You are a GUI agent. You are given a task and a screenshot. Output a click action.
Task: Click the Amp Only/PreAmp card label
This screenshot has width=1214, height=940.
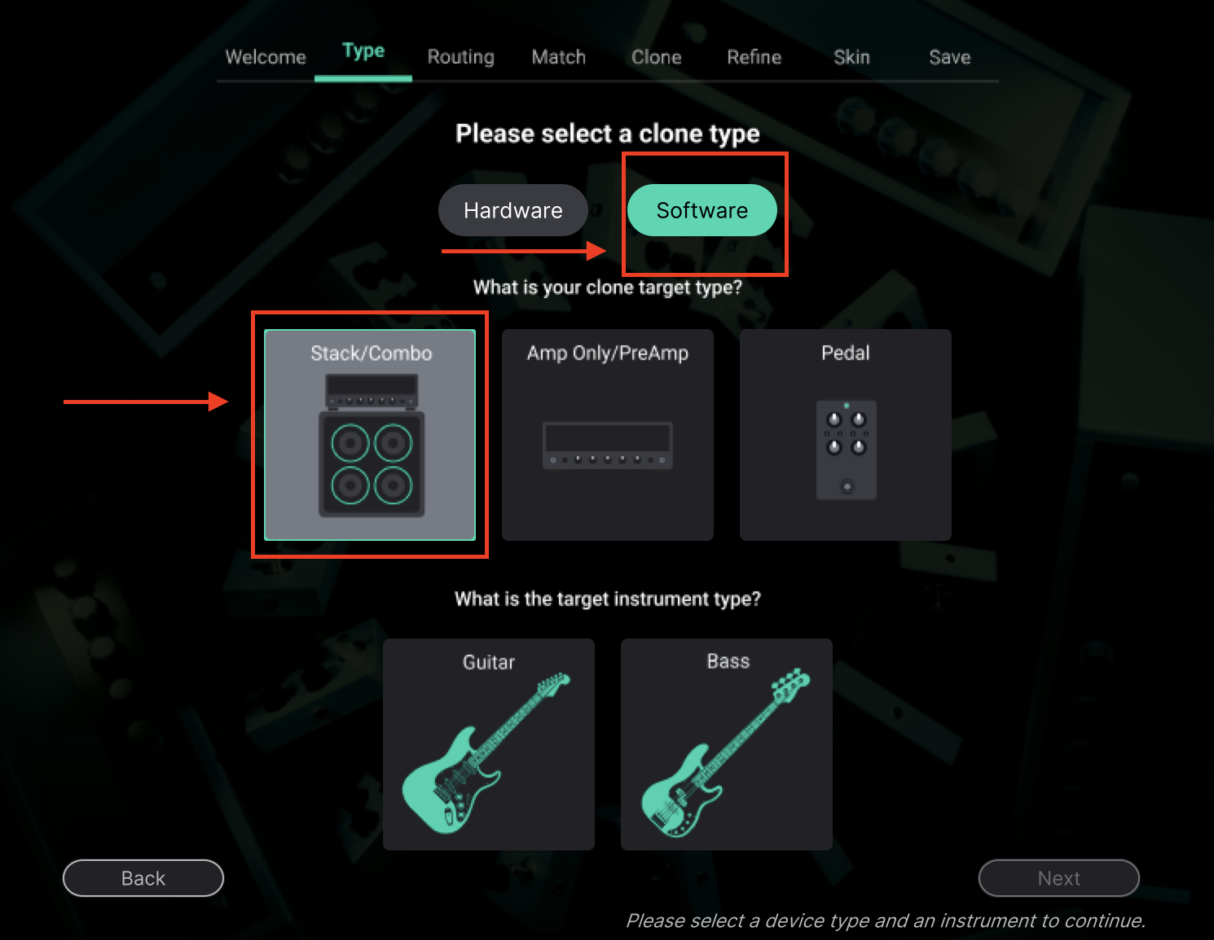coord(608,353)
